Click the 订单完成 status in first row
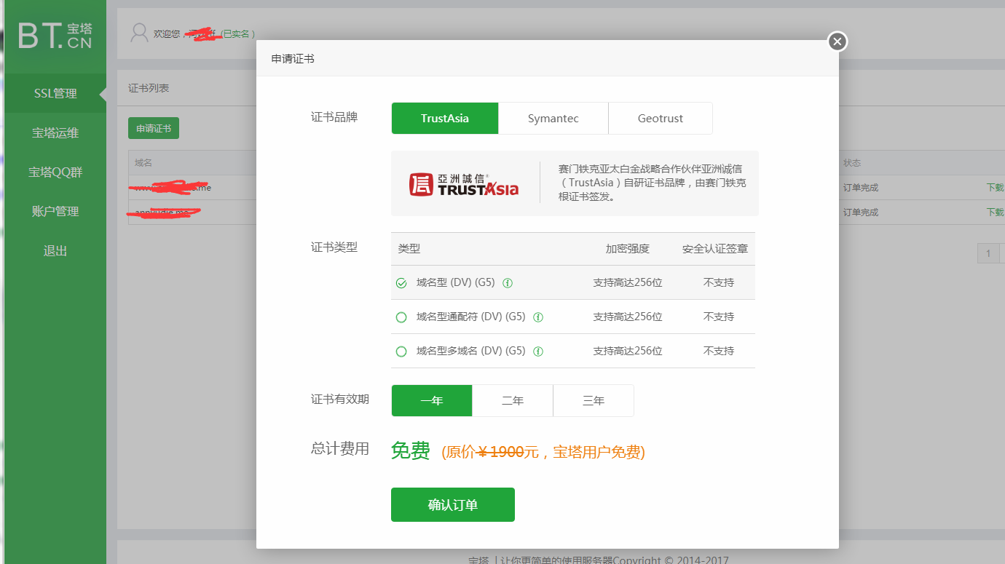 [861, 188]
